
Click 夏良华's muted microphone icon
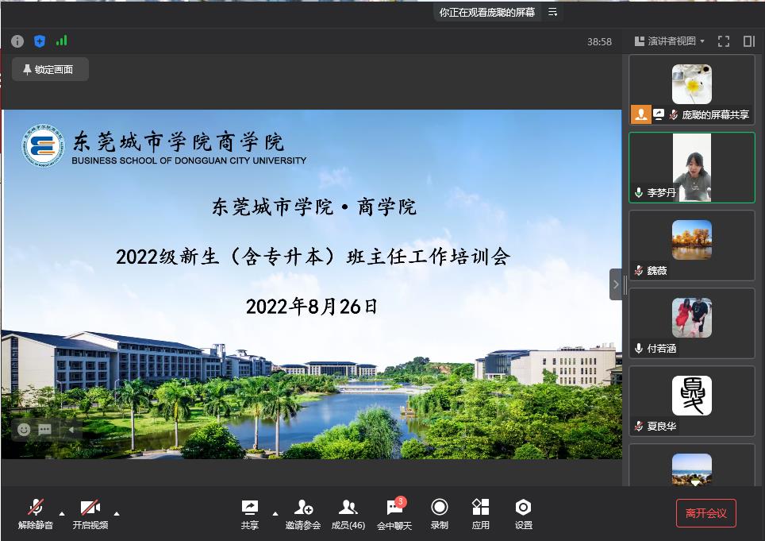[639, 427]
